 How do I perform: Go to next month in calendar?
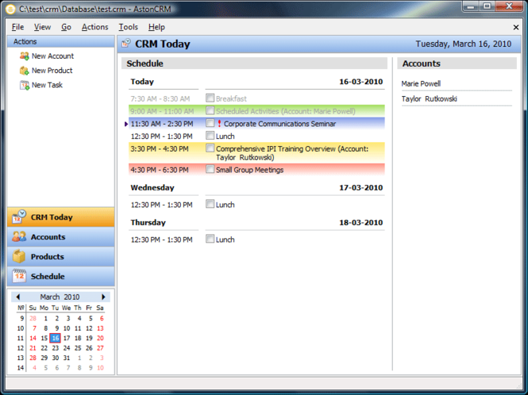[103, 297]
